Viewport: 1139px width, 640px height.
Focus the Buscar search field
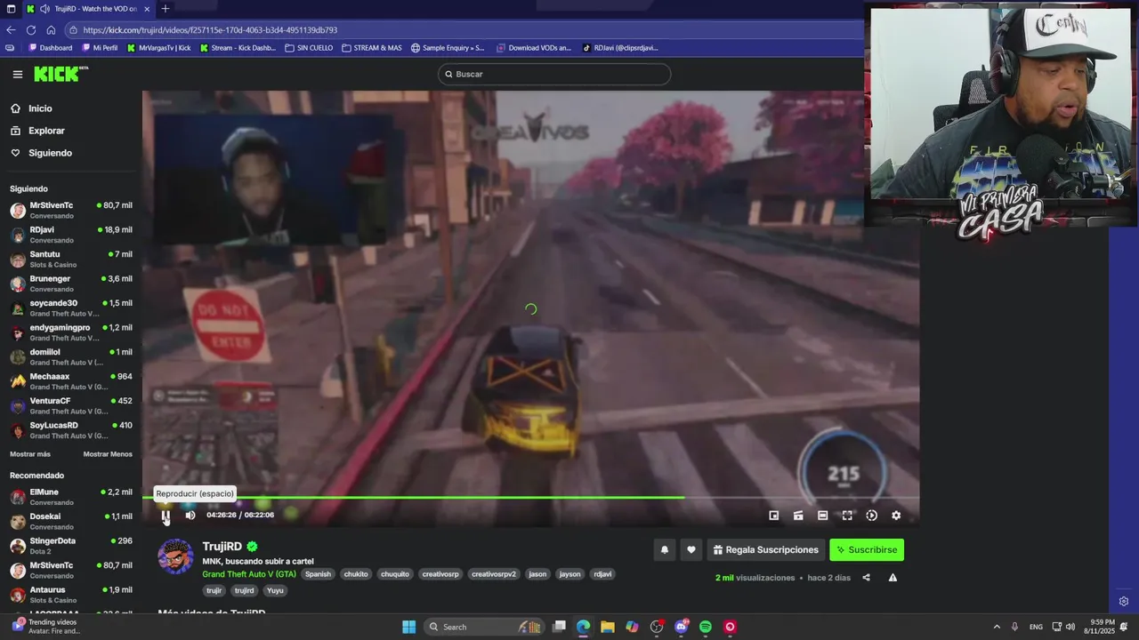tap(554, 74)
